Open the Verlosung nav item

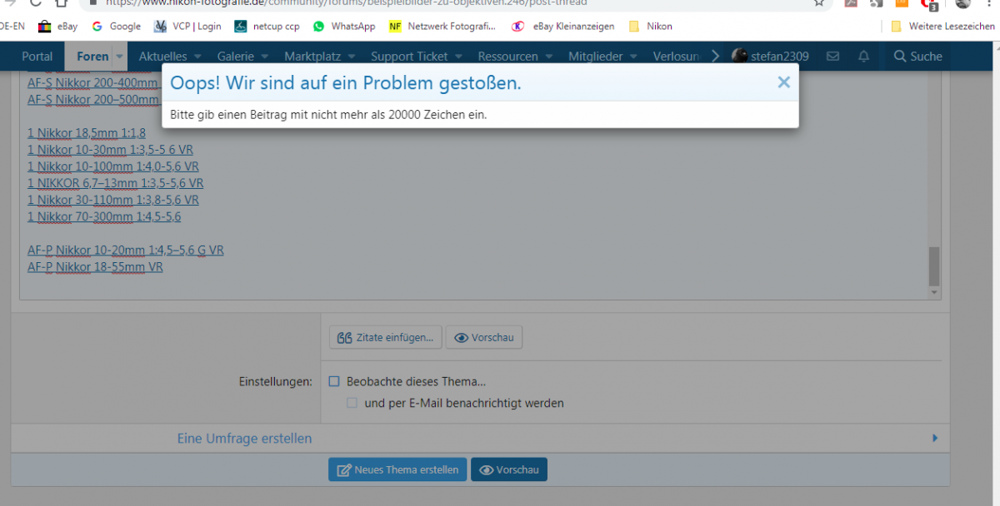[677, 57]
